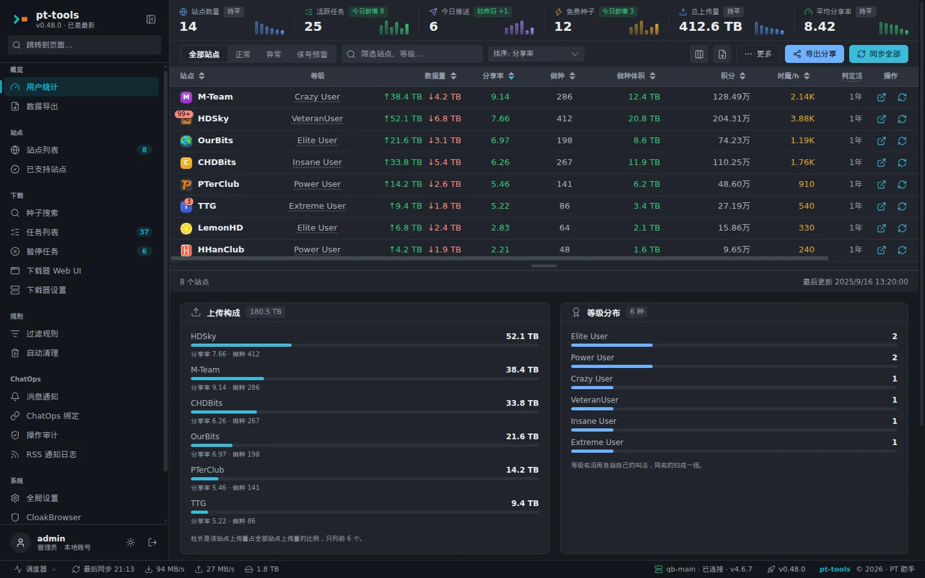This screenshot has width=925, height=578.
Task: Expand the 调度器 status bar menu
Action: pos(35,569)
